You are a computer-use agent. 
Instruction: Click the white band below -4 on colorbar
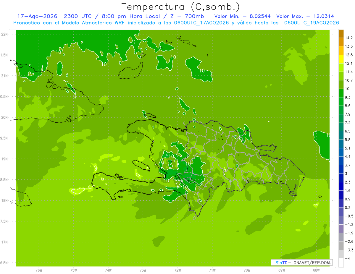(341, 263)
